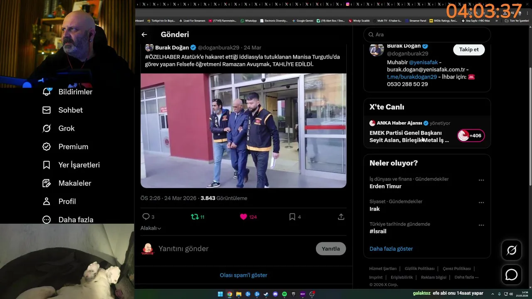The height and width of the screenshot is (299, 532).
Task: Open Hizmet Şartları footer link
Action: pyautogui.click(x=383, y=269)
